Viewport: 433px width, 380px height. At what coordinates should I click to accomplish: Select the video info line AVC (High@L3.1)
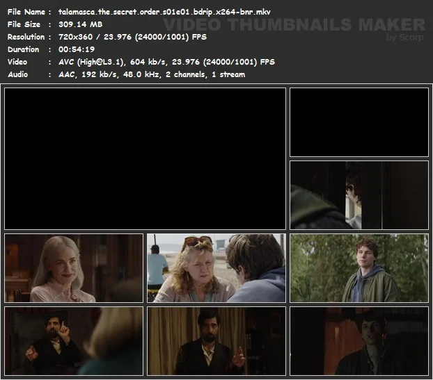click(166, 62)
